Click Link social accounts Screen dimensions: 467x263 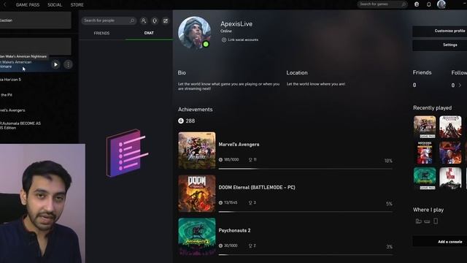click(240, 39)
